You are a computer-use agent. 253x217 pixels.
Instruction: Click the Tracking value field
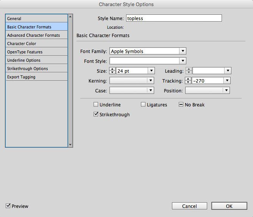click(208, 81)
